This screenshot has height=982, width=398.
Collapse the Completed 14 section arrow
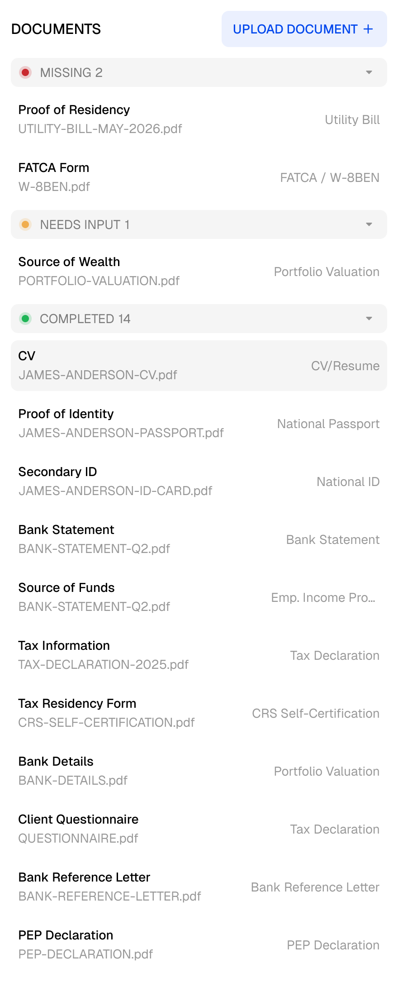click(x=369, y=319)
